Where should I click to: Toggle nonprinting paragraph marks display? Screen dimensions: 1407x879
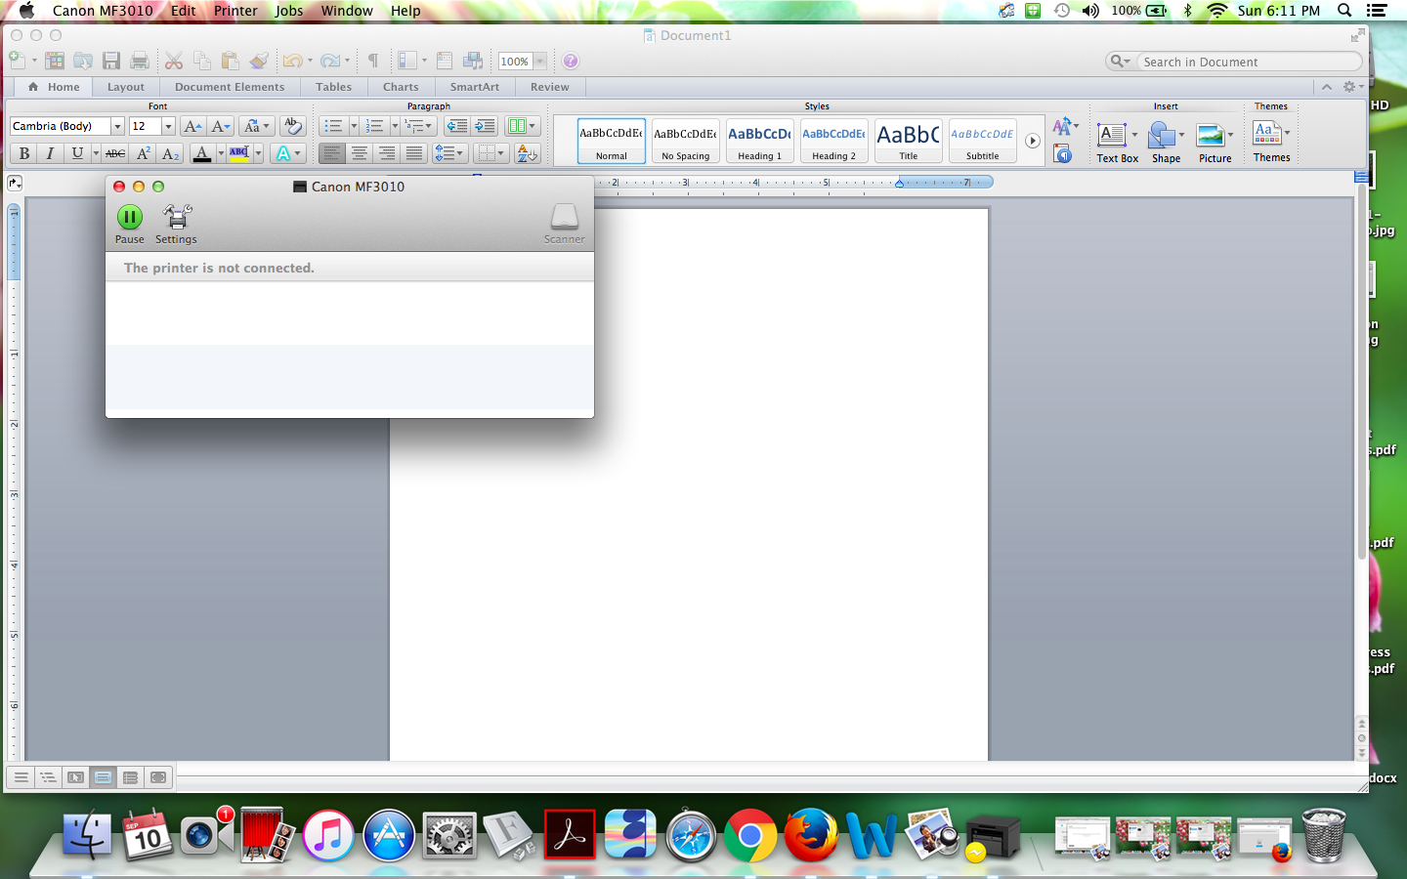(372, 61)
